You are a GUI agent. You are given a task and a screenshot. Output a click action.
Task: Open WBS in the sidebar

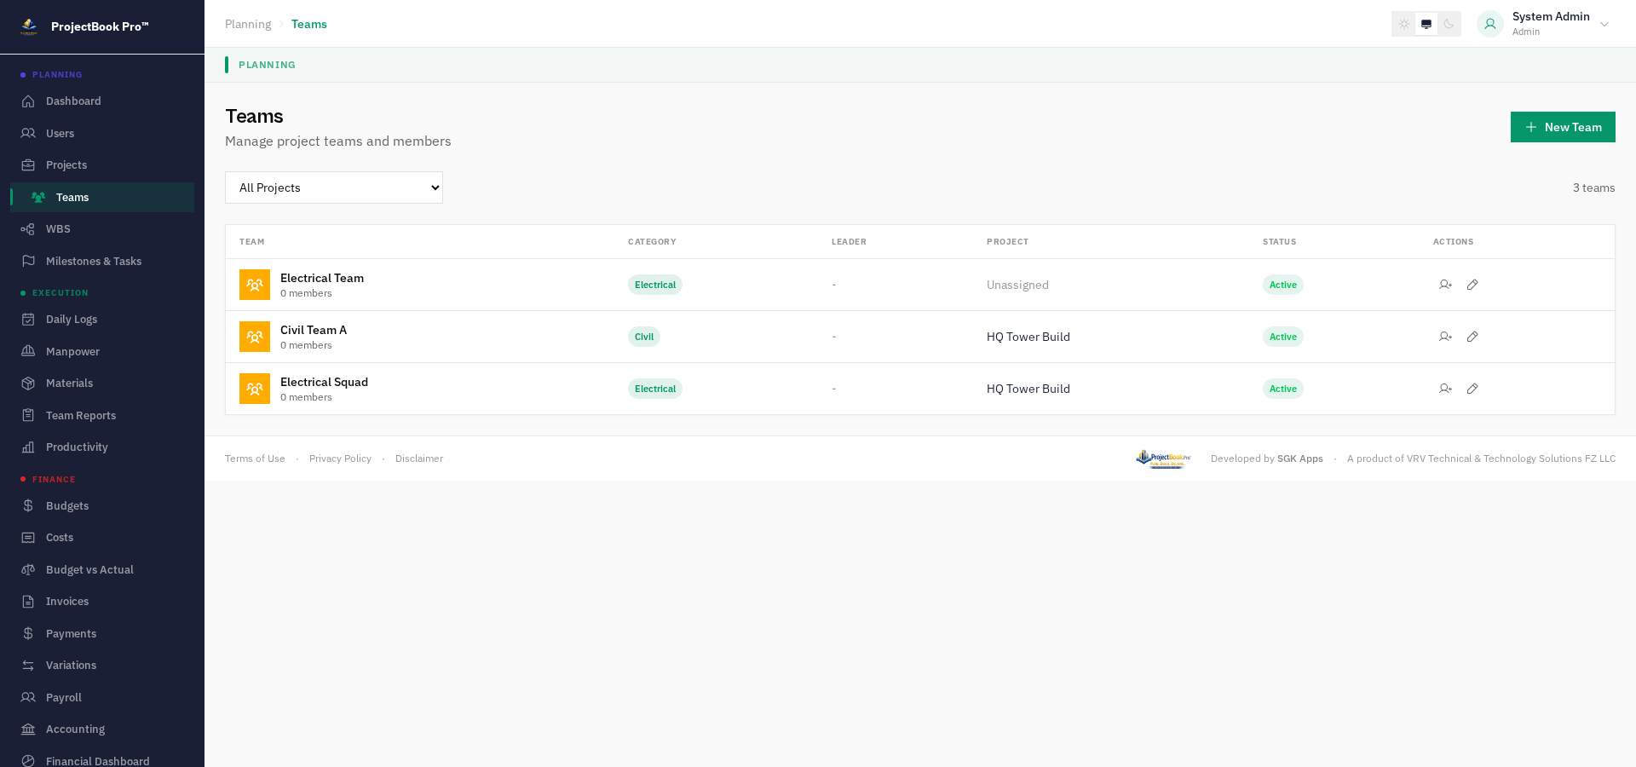(102, 229)
